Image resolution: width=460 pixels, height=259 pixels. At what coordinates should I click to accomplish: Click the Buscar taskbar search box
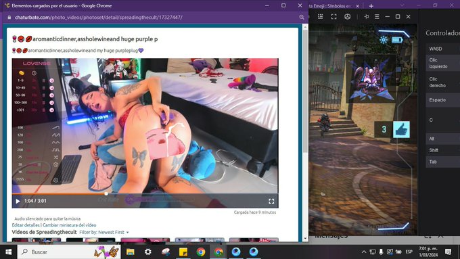click(69, 252)
